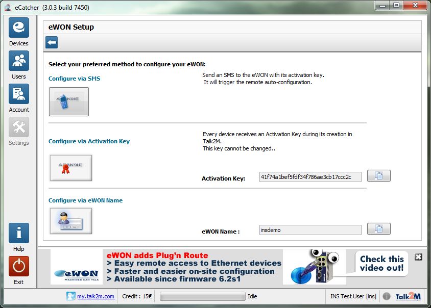Close the advertisement banner
431x308 pixels.
(418, 257)
